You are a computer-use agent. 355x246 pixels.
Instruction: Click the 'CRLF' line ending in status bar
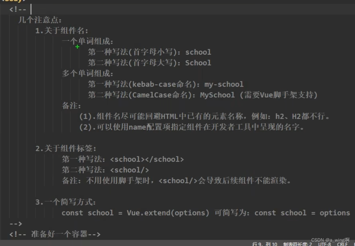(342, 244)
